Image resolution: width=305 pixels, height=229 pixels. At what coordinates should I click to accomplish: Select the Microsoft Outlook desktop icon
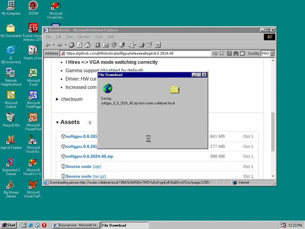[11, 100]
